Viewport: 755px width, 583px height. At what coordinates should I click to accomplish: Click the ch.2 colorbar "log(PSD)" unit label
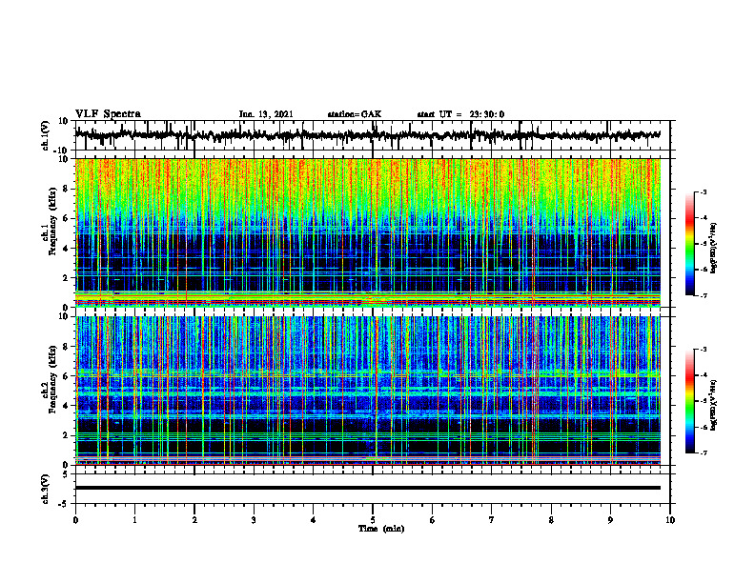(714, 405)
